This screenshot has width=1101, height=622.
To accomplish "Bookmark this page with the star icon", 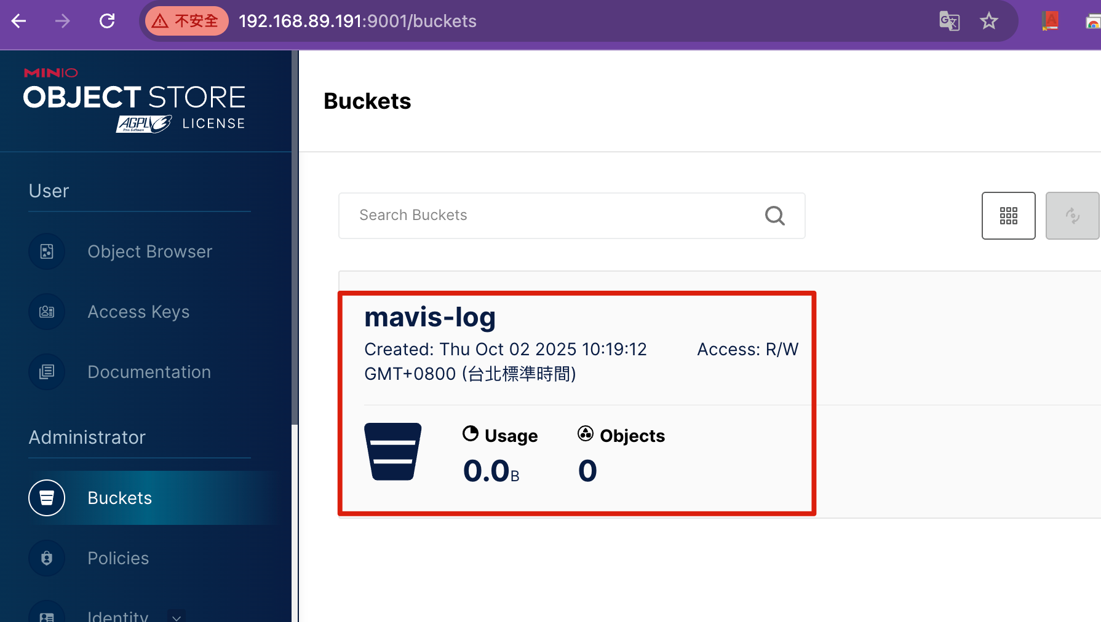I will coord(988,21).
